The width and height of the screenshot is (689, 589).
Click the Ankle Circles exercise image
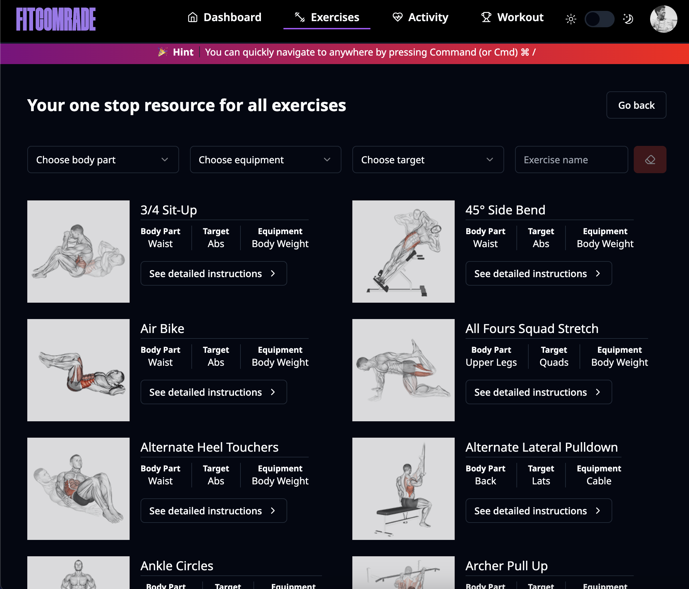[78, 573]
